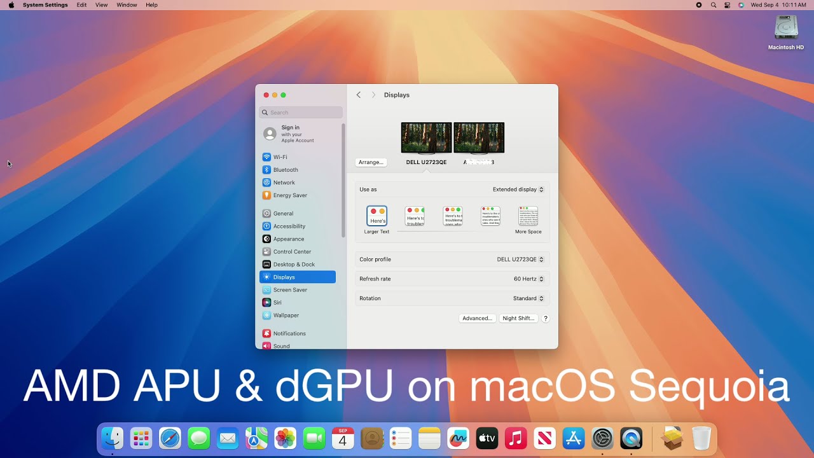The image size is (814, 458).
Task: Click the help question mark button
Action: 546,318
